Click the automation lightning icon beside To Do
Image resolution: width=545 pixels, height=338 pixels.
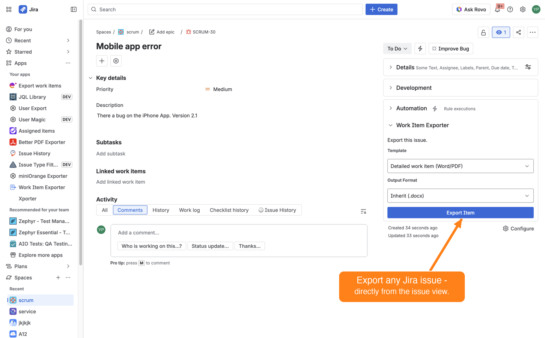point(420,48)
